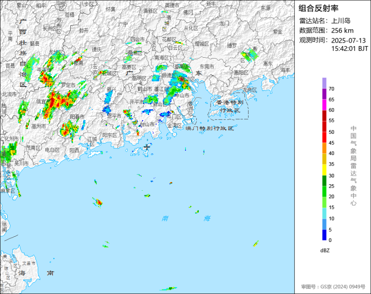Click the 紫金 county label
Image resolution: width=371 pixels, height=294 pixels.
[278, 31]
